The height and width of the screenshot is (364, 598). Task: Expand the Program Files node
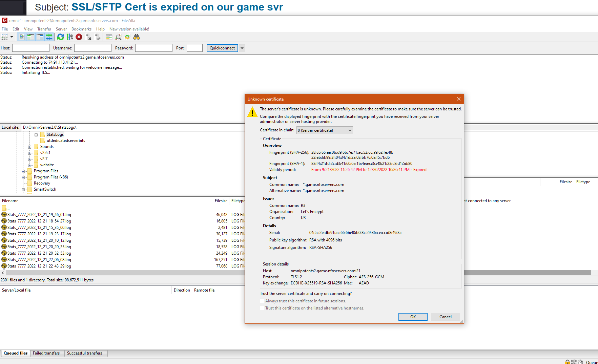(23, 171)
